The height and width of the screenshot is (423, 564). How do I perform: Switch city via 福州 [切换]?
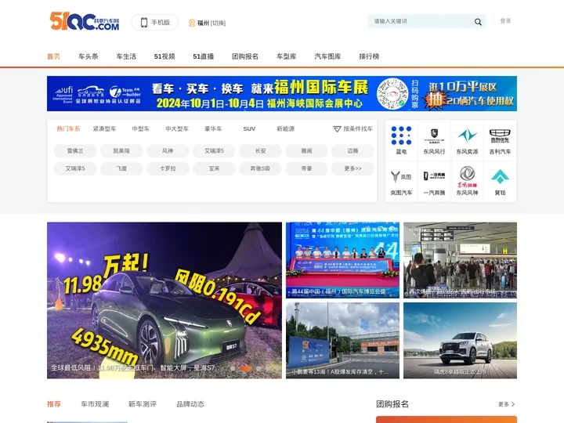[x=211, y=23]
